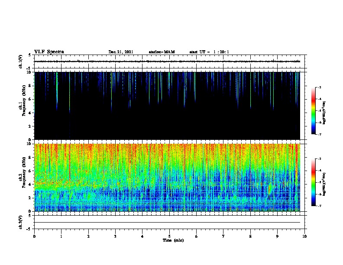Image resolution: width=343 pixels, height=265 pixels.
Task: Click the ch.1 colorbar log(PSD) label
Action: click(324, 113)
